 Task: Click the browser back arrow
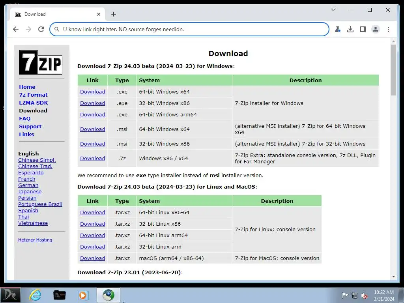(16, 29)
